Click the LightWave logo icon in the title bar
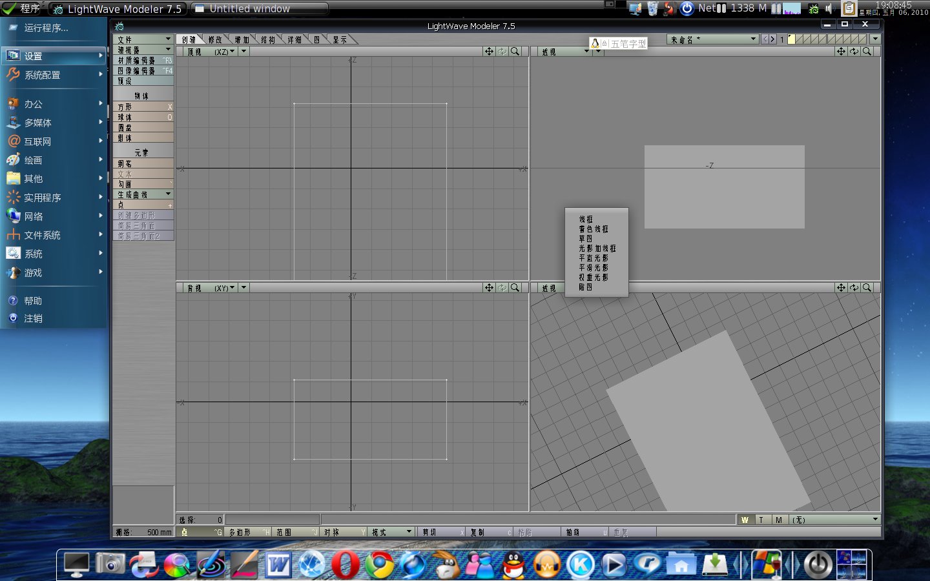 119,26
